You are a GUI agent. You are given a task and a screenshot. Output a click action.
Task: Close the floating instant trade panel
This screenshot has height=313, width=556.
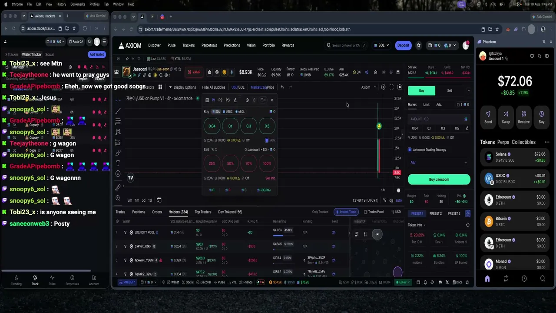pyautogui.click(x=272, y=100)
